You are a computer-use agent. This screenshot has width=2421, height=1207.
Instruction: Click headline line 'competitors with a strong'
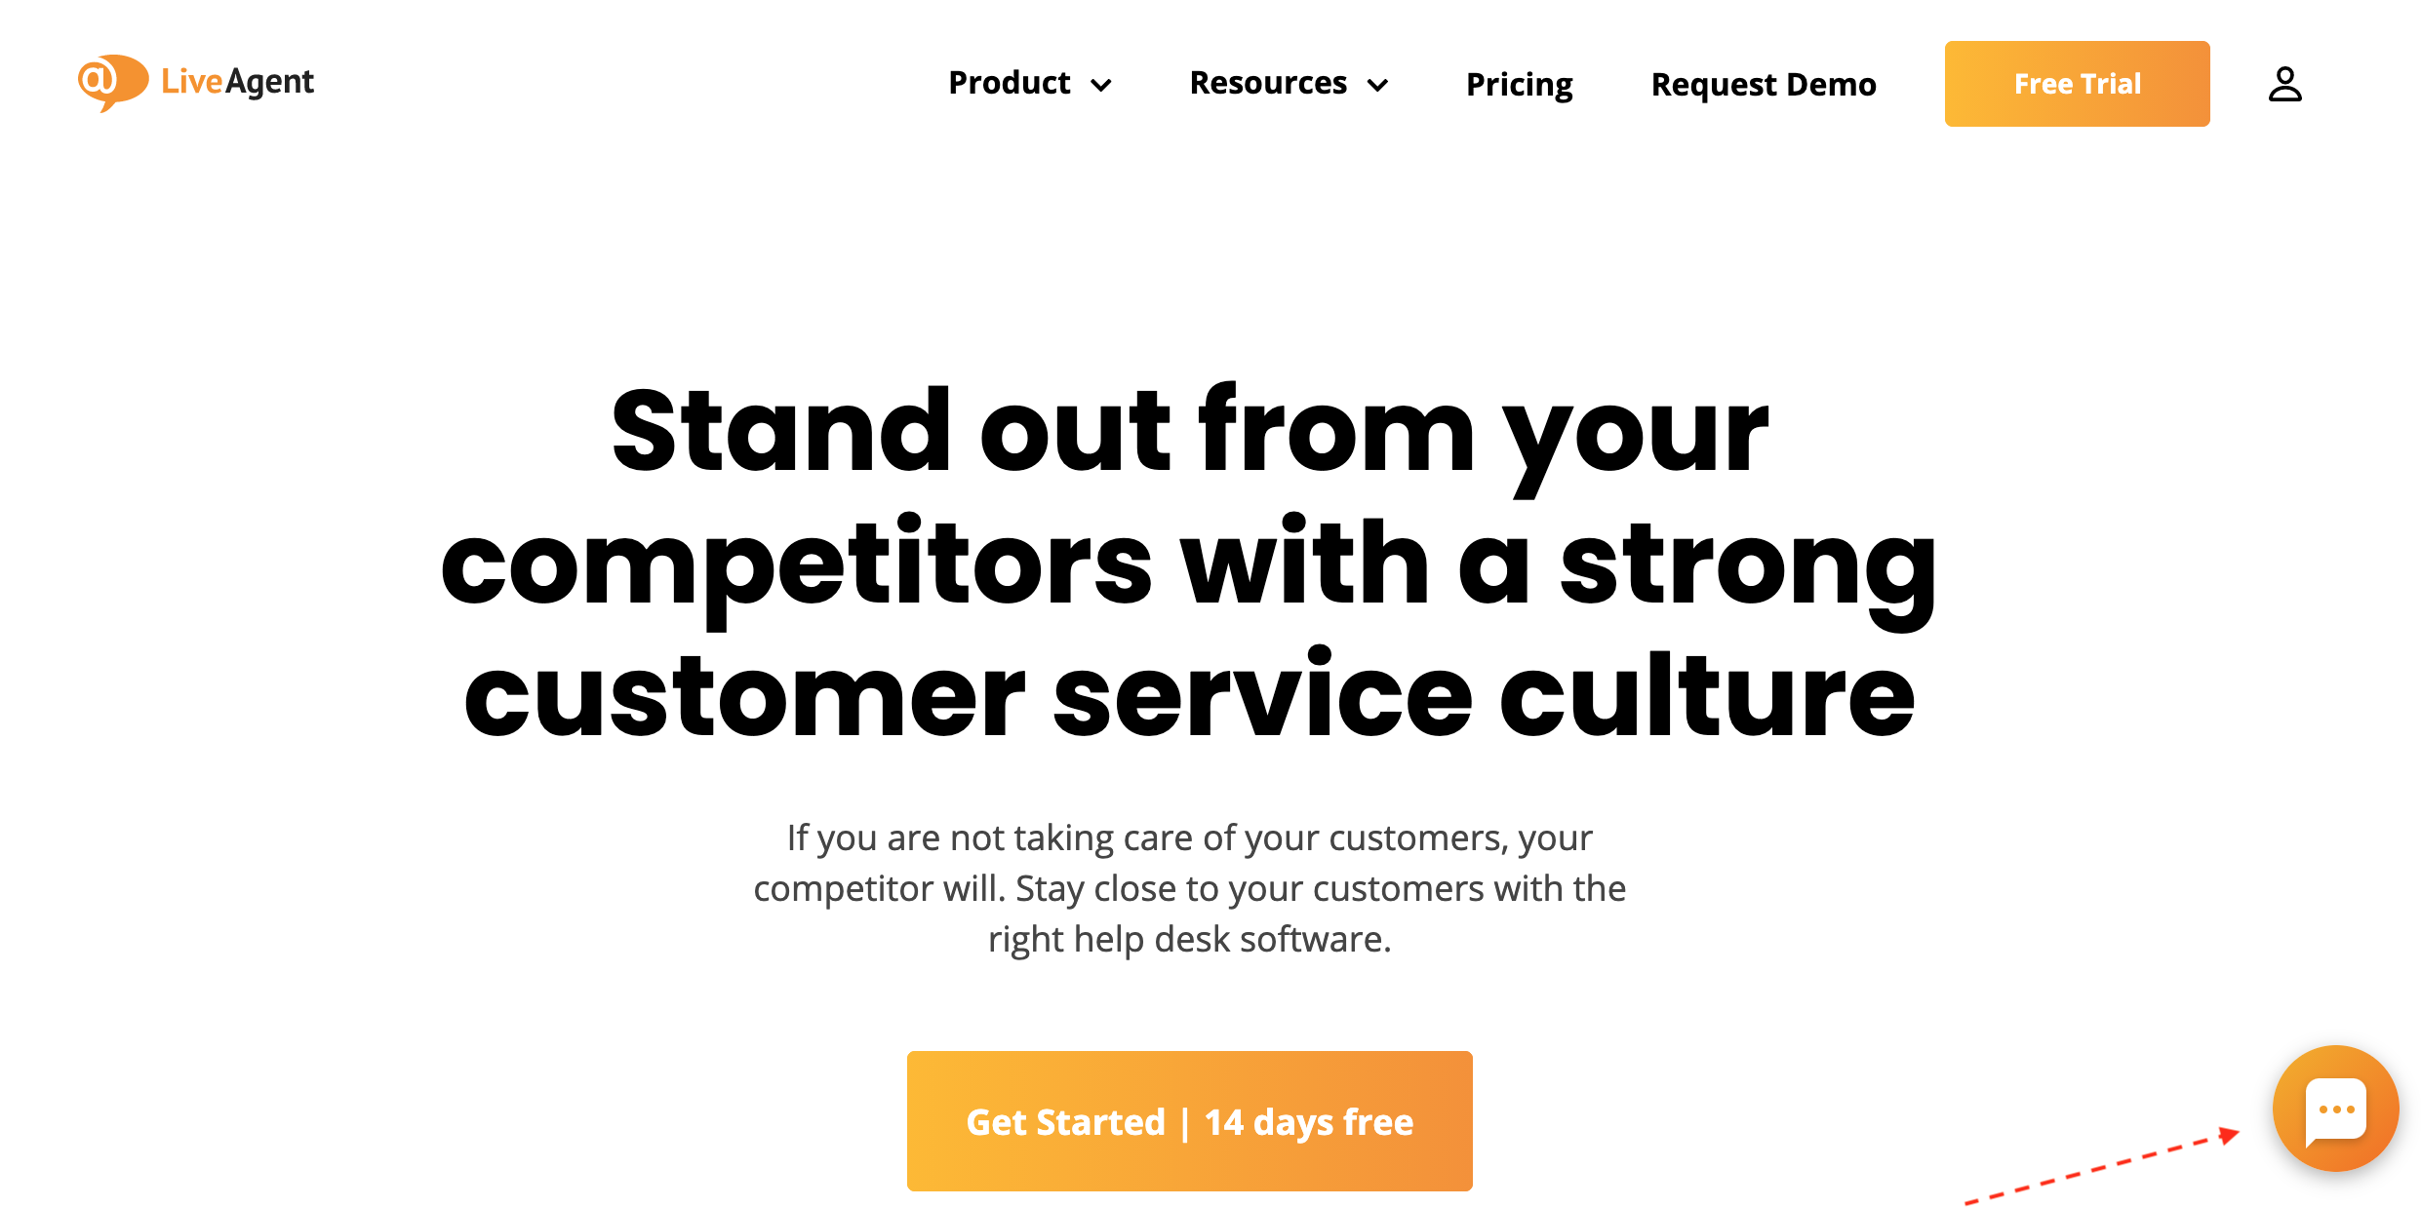(1190, 567)
